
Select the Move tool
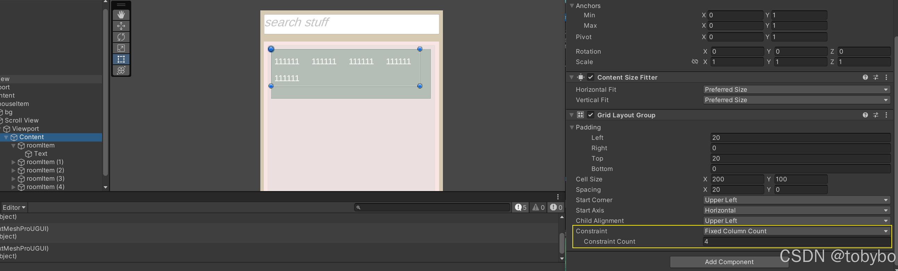point(121,26)
